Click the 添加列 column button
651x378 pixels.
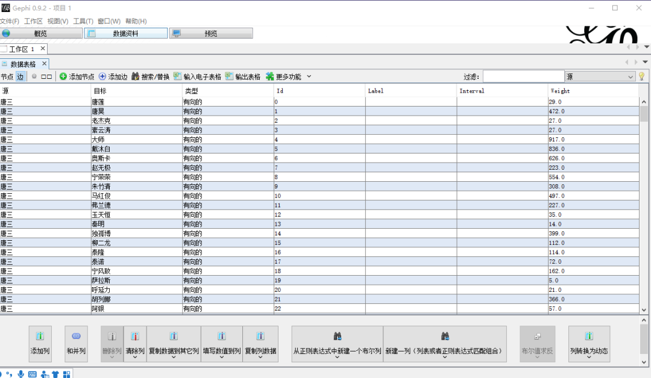tap(40, 344)
